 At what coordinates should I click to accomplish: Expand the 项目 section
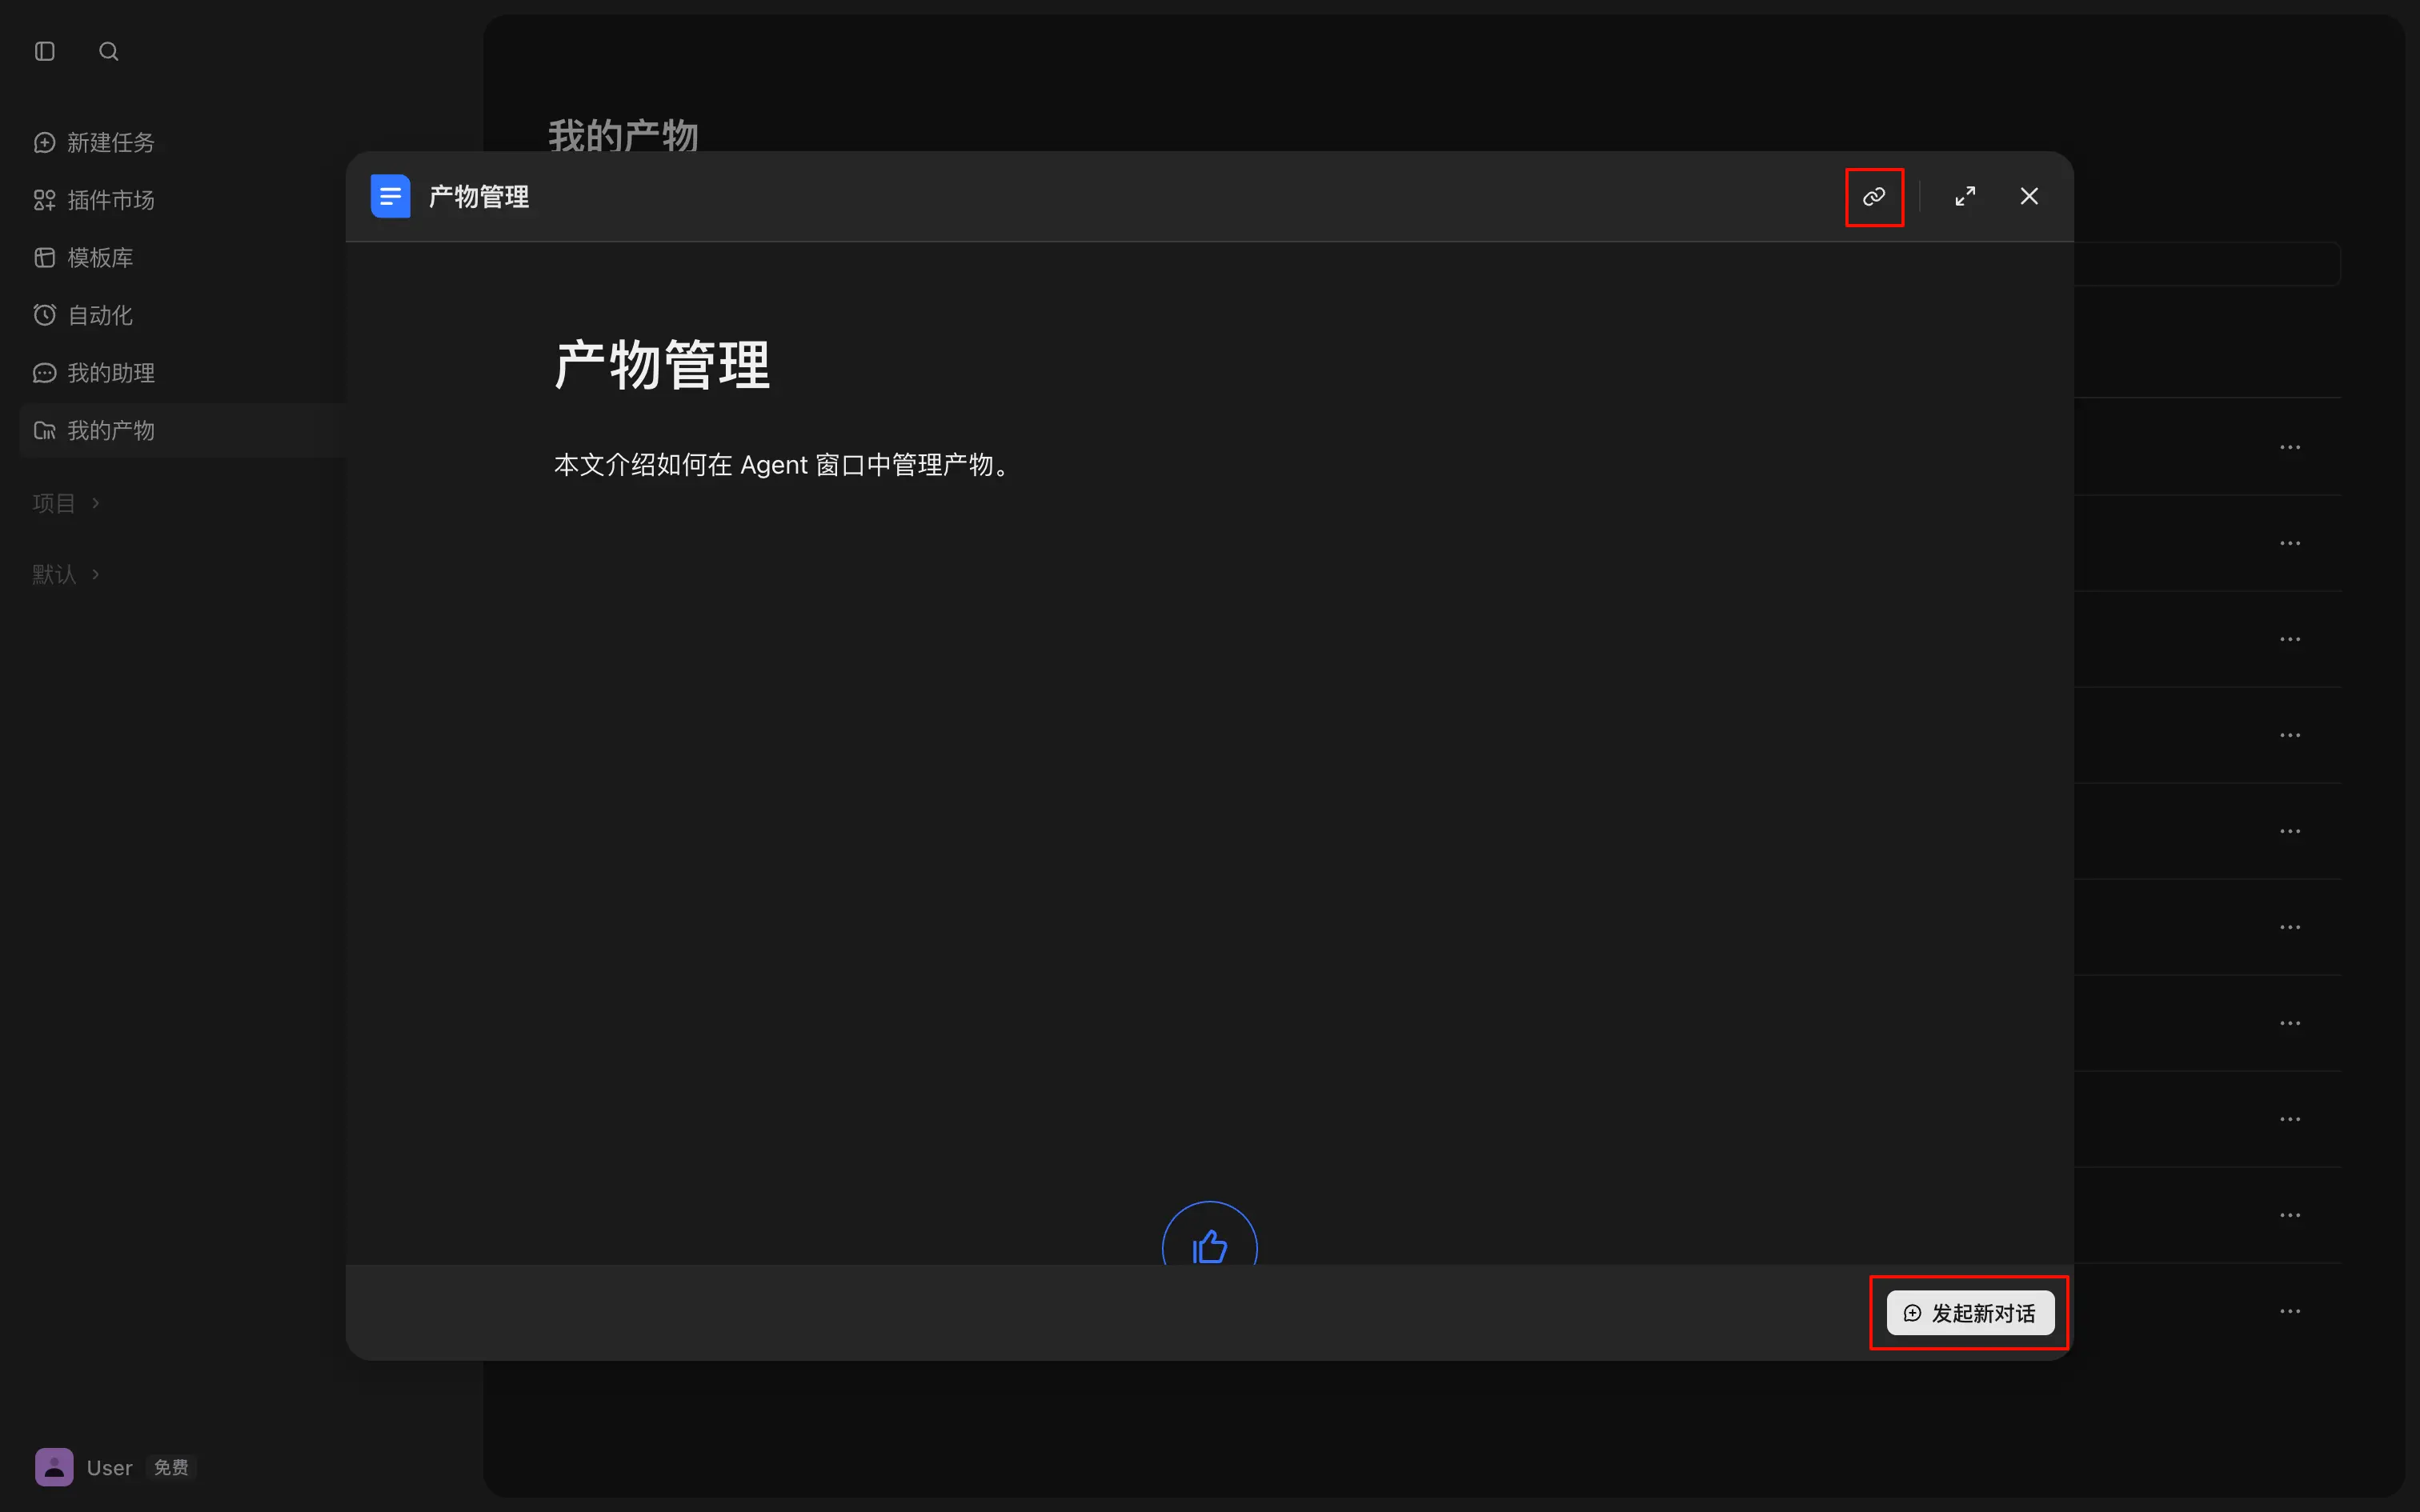[x=66, y=503]
